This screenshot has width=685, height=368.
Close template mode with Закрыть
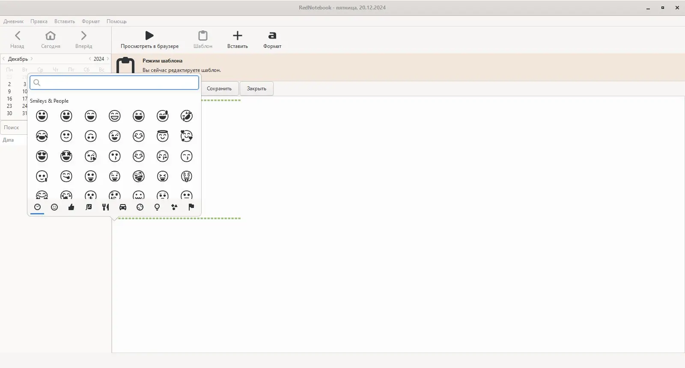click(256, 89)
